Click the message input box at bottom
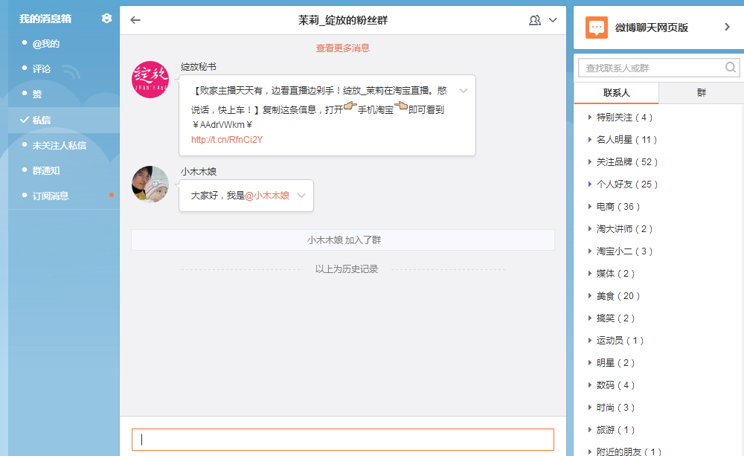This screenshot has height=456, width=744. [342, 439]
